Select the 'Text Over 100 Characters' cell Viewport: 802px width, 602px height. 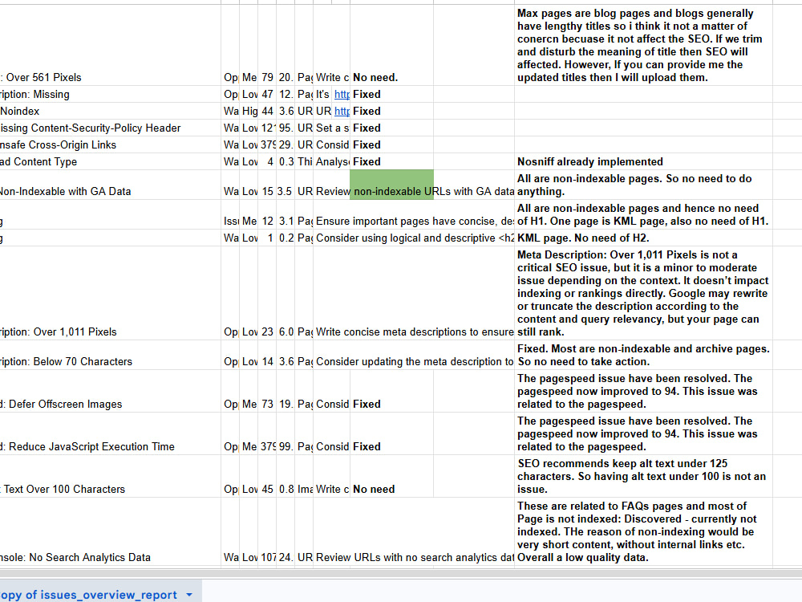coord(111,476)
